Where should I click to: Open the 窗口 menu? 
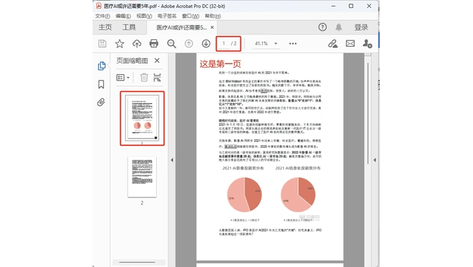click(x=191, y=16)
